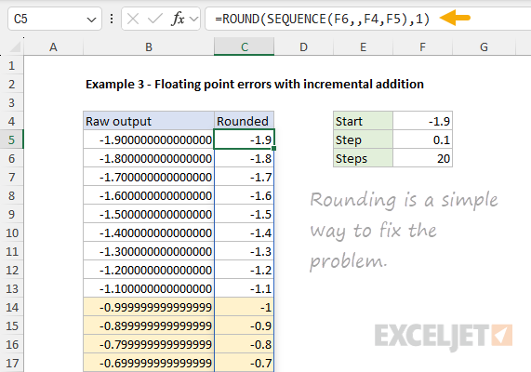This screenshot has width=531, height=372.
Task: Select Rounded cell showing -1.8
Action: 245,158
